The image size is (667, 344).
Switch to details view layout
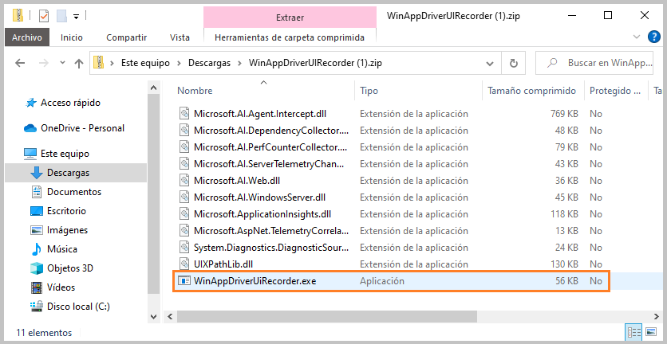tap(632, 332)
